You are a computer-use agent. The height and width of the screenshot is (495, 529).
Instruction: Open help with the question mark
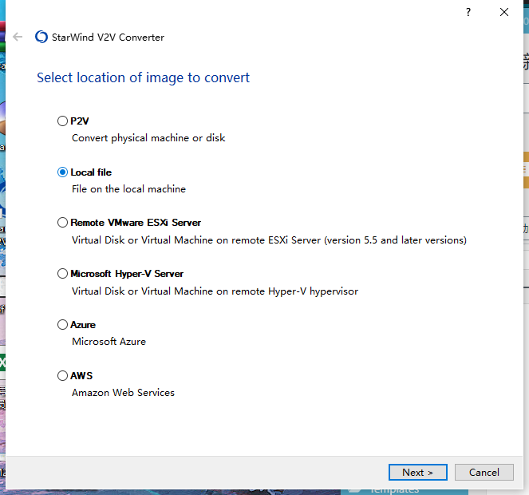point(468,12)
